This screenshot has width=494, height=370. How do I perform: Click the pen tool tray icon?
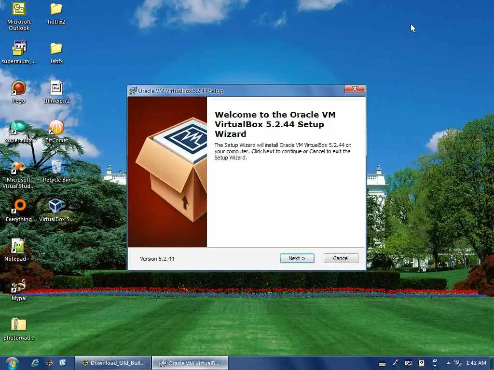396,363
